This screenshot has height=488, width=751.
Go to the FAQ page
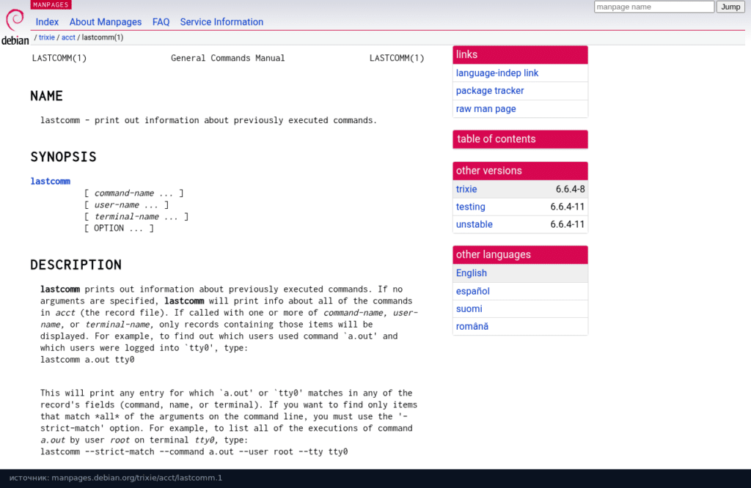(x=161, y=22)
